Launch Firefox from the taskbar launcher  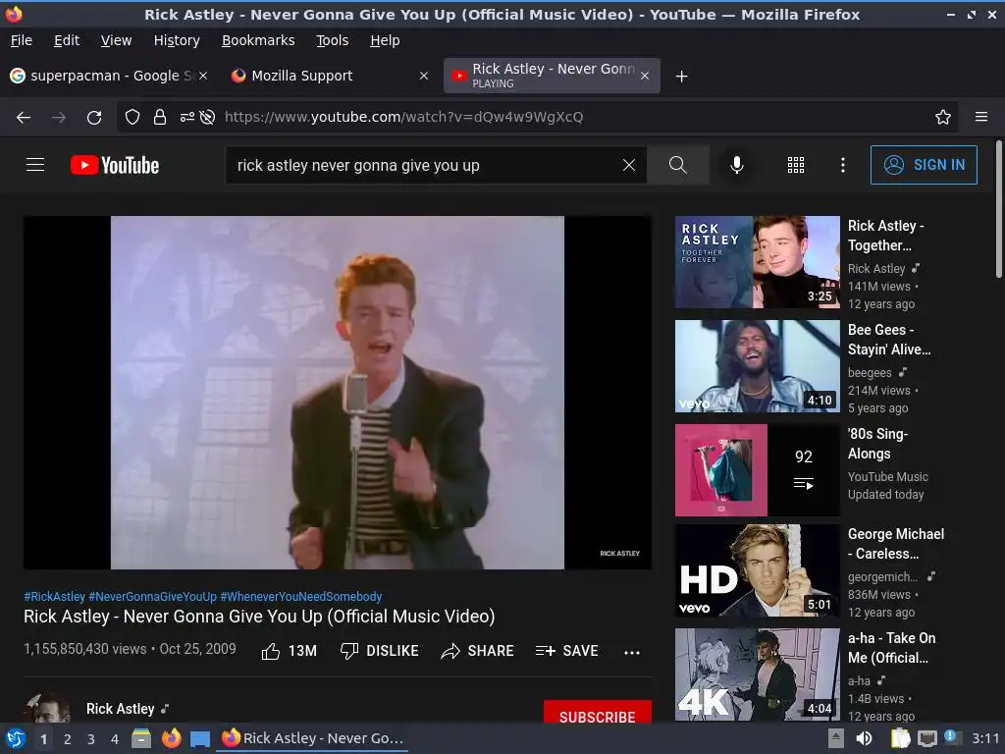[x=171, y=738]
